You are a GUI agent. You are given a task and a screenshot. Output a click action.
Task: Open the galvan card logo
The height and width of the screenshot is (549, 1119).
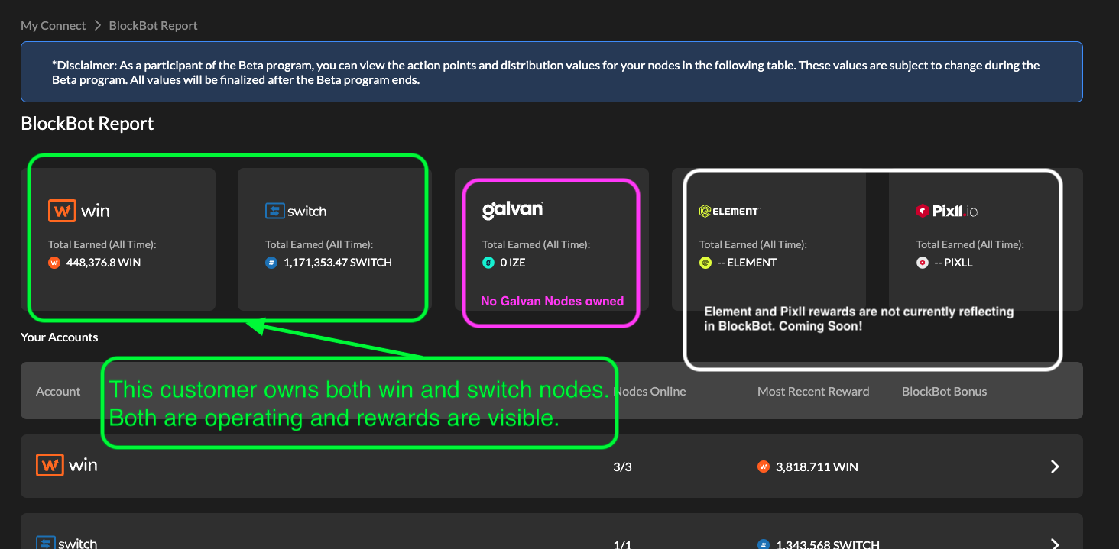[513, 210]
